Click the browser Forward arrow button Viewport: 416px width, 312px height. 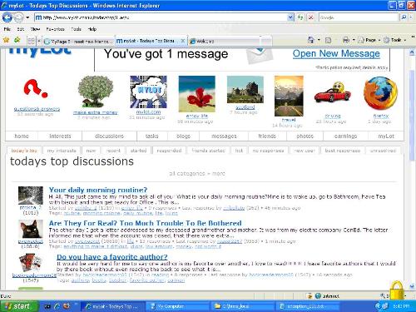point(18,17)
